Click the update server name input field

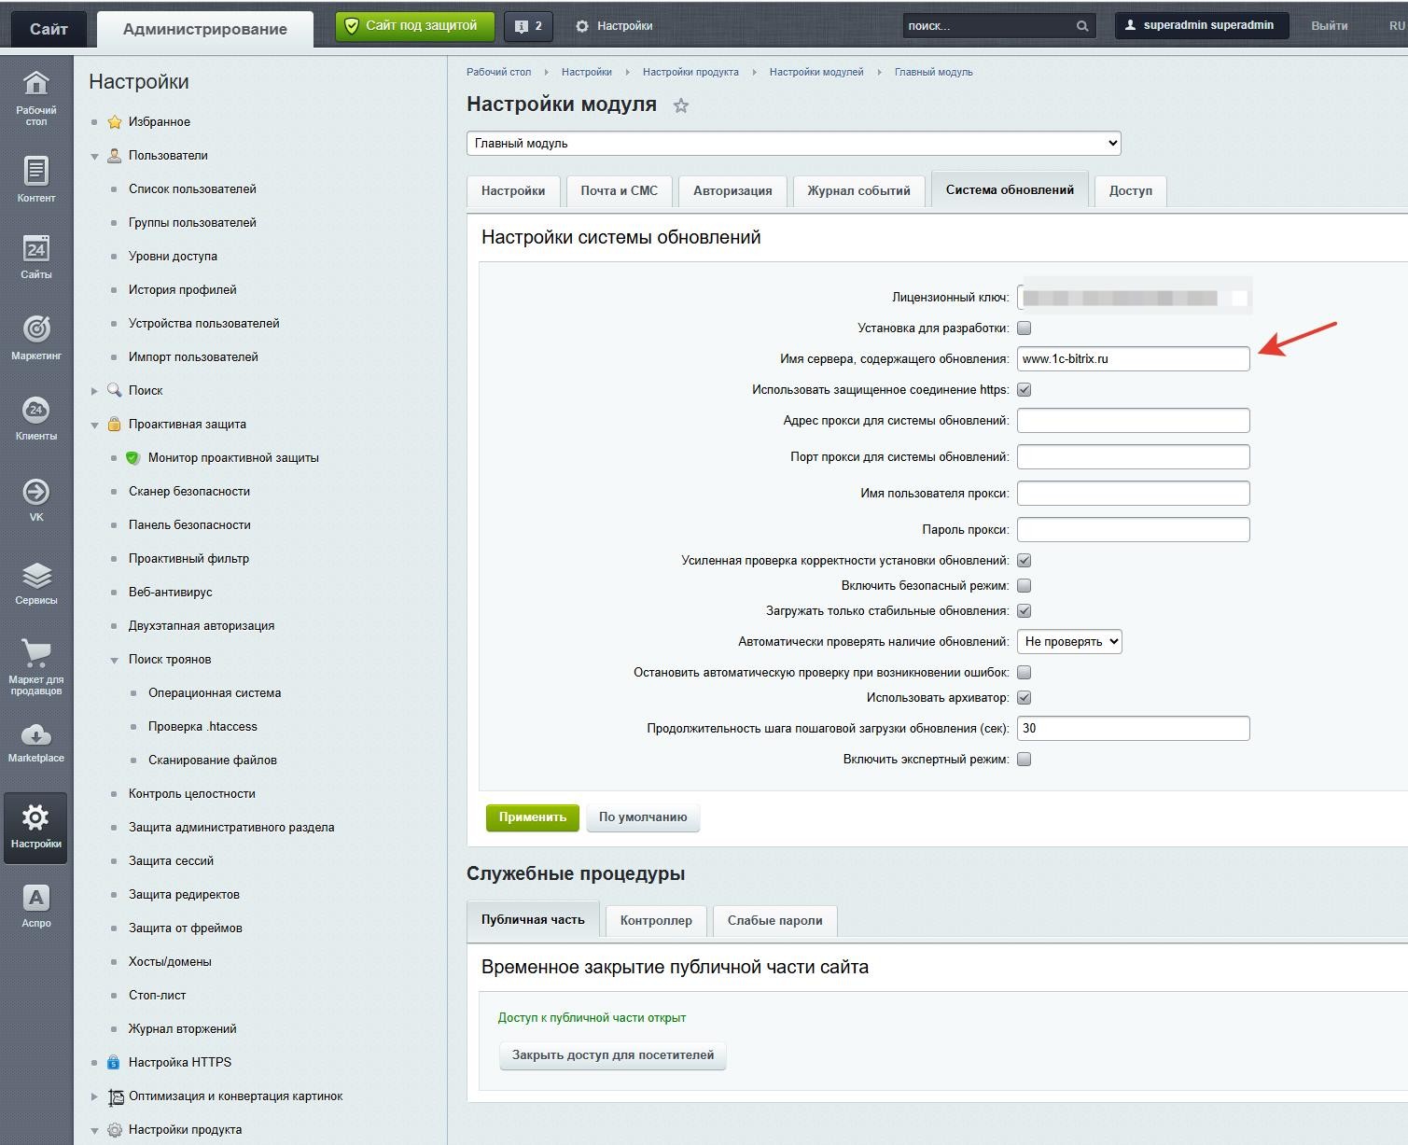1133,359
